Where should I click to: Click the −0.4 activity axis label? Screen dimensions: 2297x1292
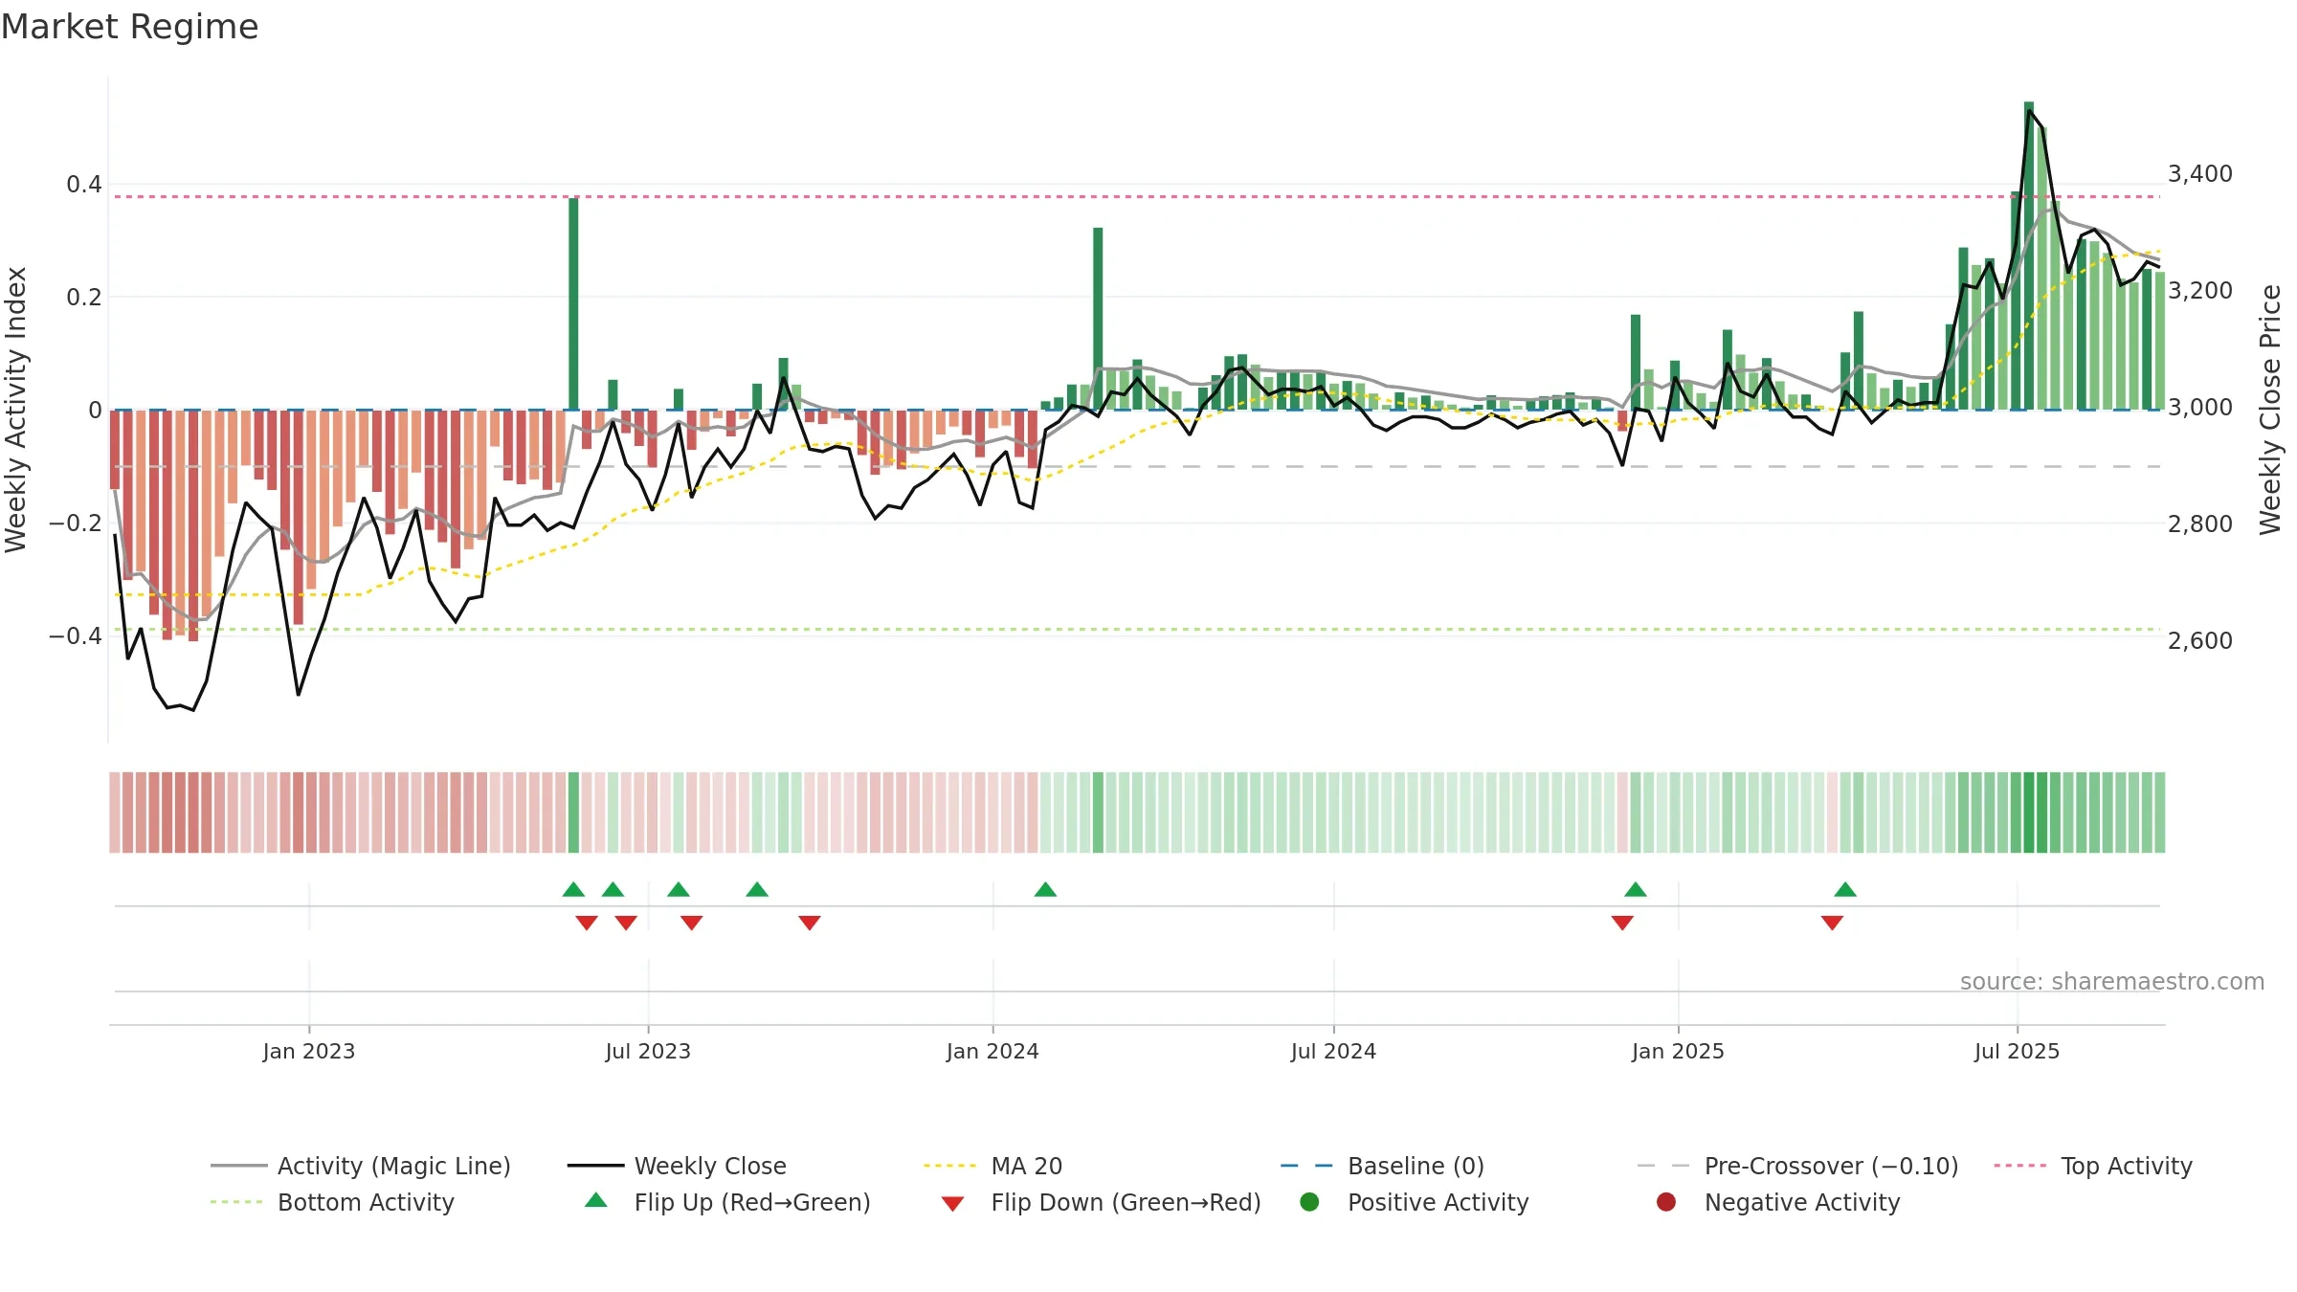click(75, 636)
